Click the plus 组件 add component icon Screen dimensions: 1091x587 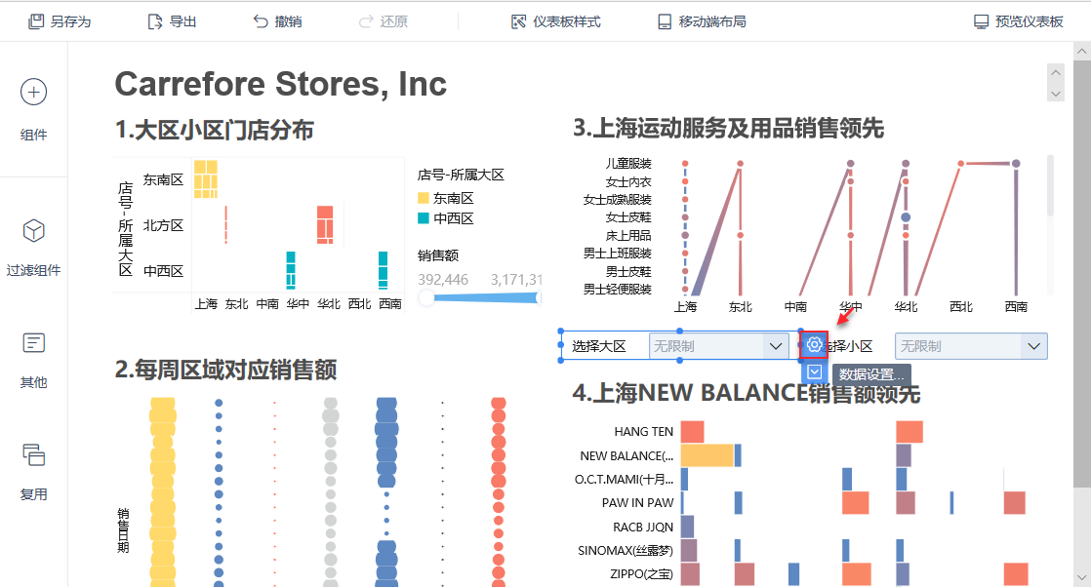pyautogui.click(x=33, y=92)
